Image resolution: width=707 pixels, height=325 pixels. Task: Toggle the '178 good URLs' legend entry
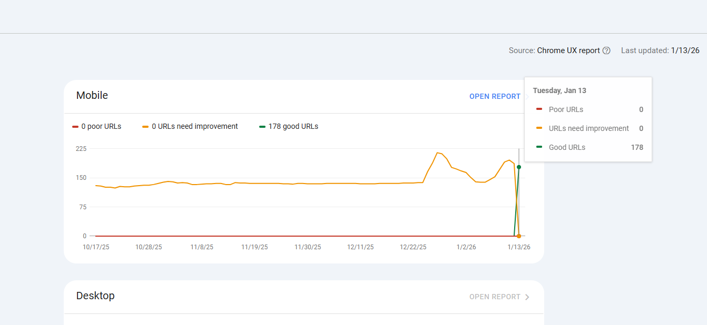(x=289, y=127)
